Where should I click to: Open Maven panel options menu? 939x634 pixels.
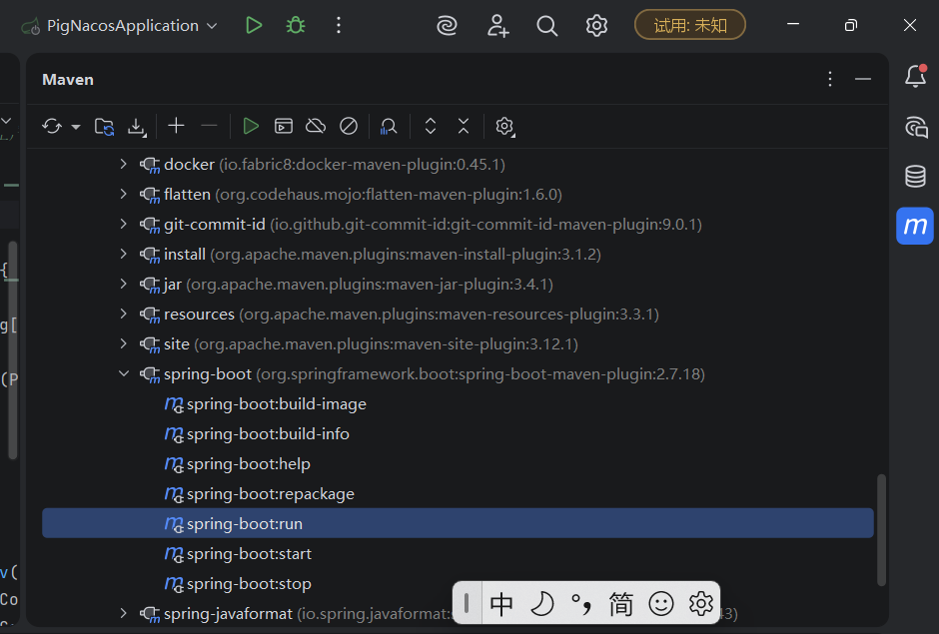pos(829,79)
